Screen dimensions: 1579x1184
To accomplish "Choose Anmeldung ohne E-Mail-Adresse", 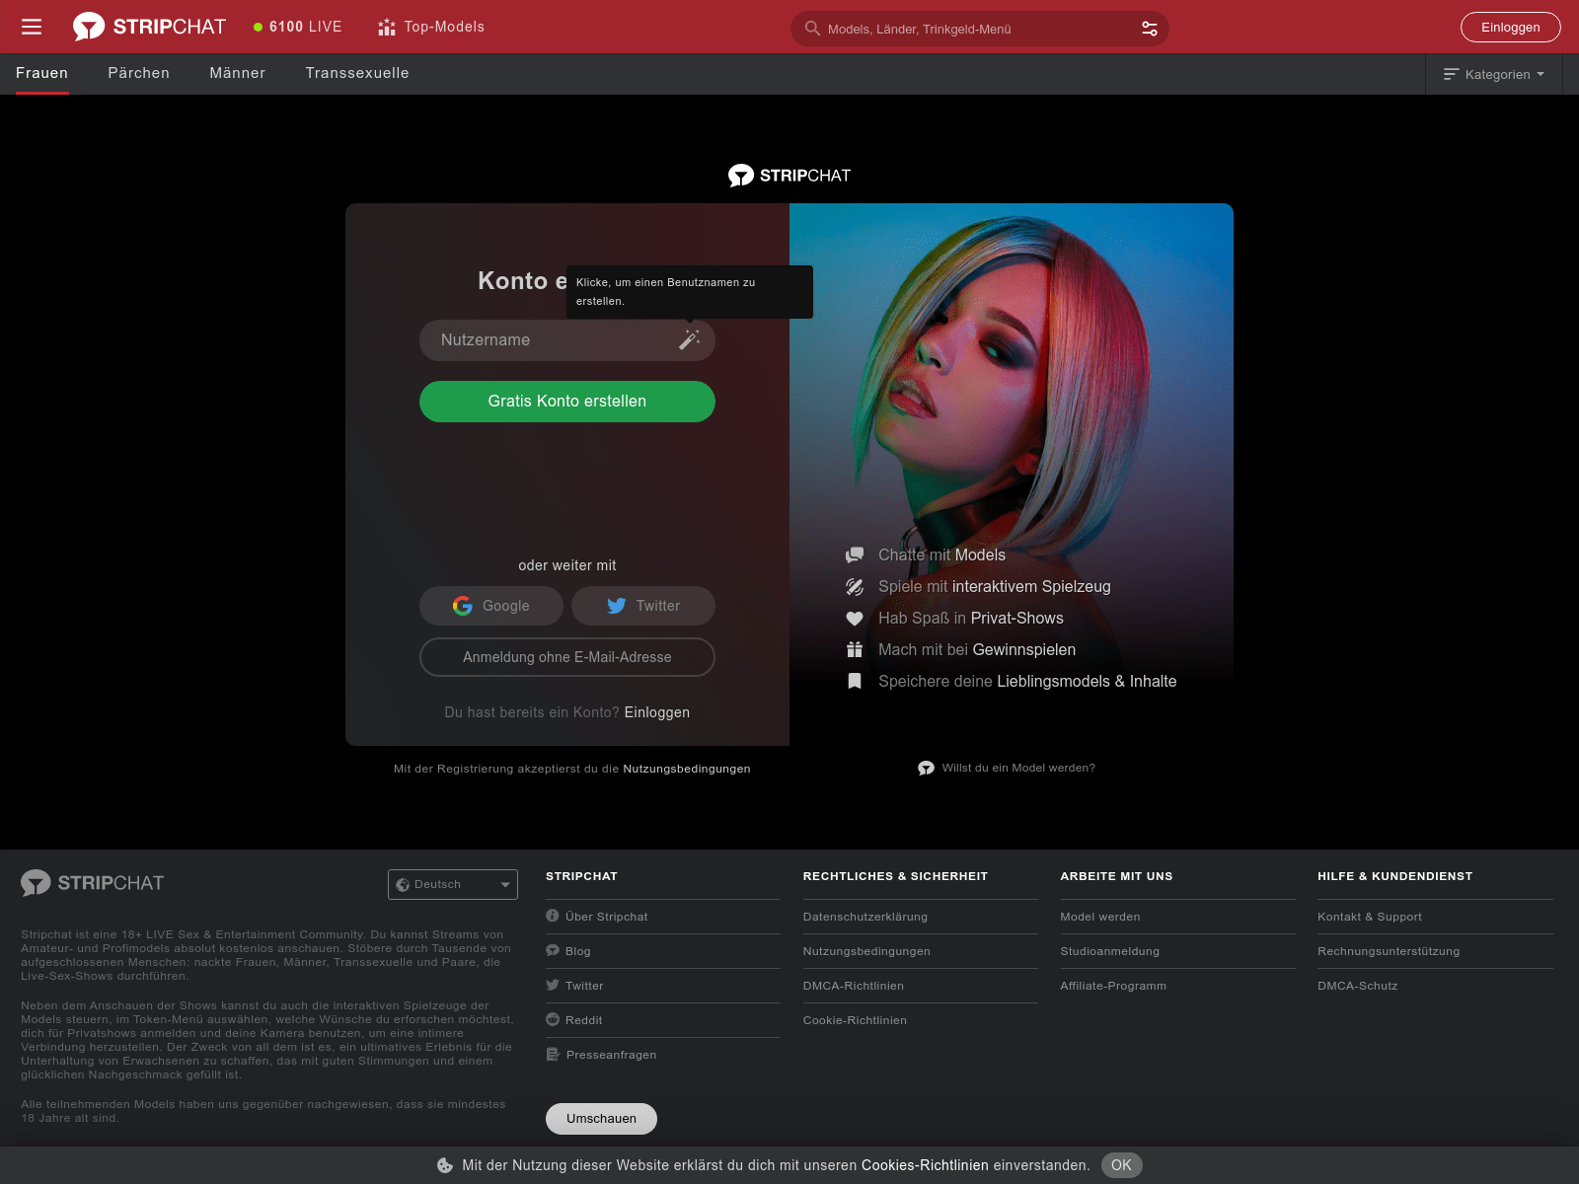I will (x=567, y=657).
